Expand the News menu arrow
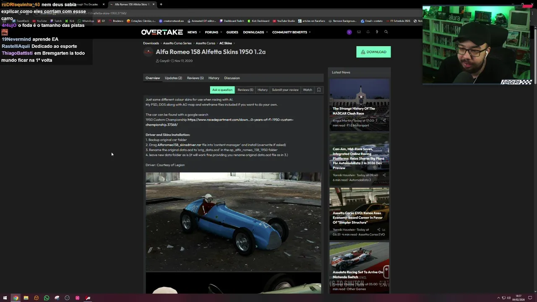 click(x=200, y=32)
